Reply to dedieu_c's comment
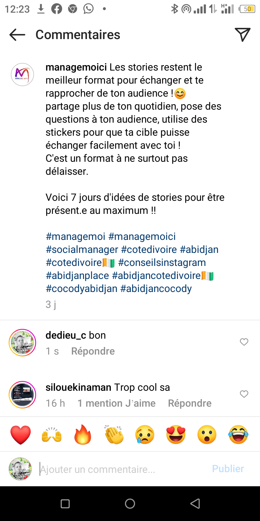This screenshot has width=260, height=521. [x=93, y=351]
